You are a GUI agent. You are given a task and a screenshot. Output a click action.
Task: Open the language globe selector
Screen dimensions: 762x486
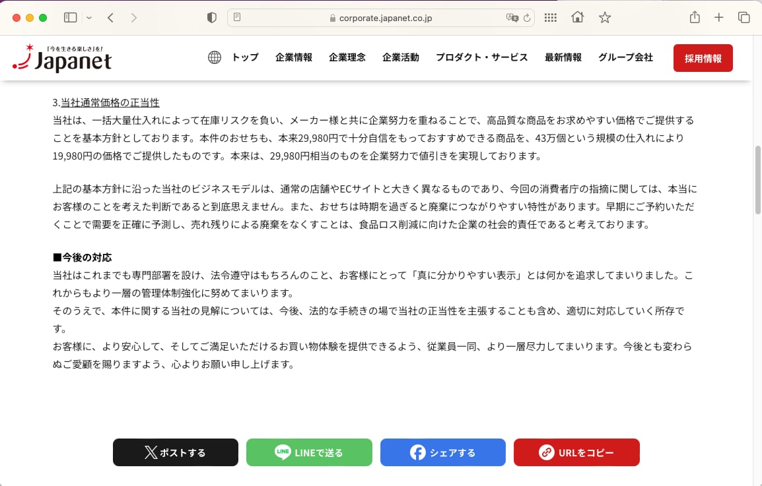(x=215, y=57)
